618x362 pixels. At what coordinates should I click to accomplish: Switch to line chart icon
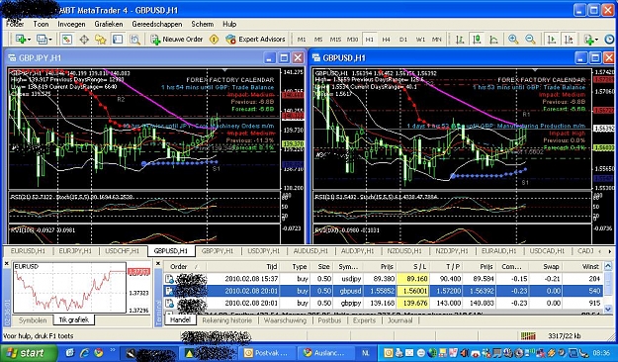pyautogui.click(x=493, y=39)
